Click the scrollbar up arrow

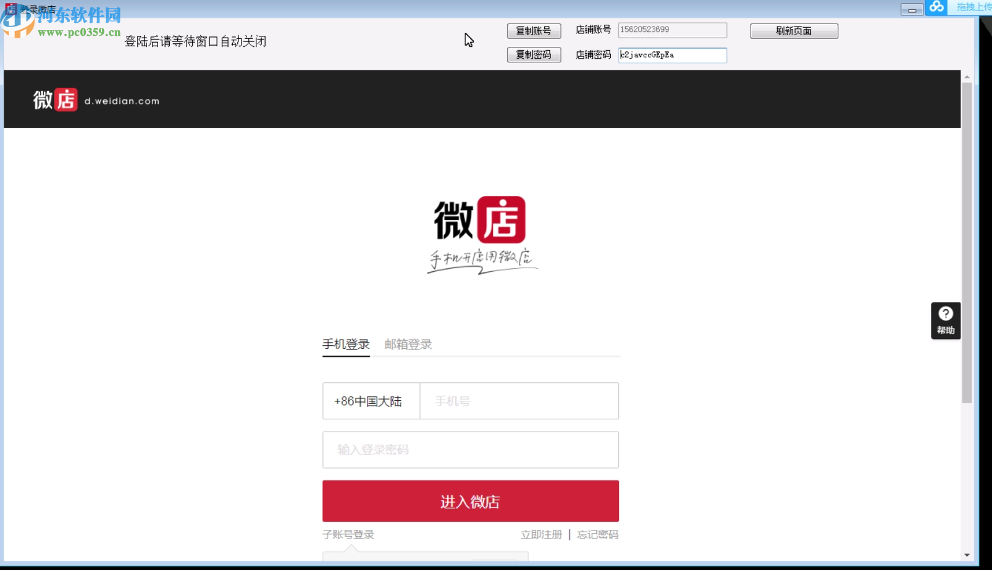966,77
